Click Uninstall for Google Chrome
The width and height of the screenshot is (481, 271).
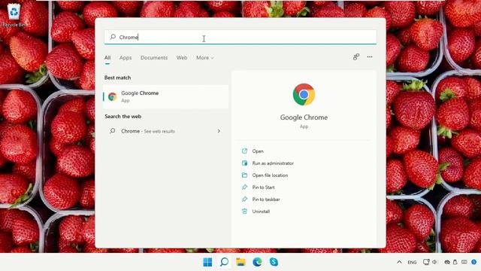261,212
